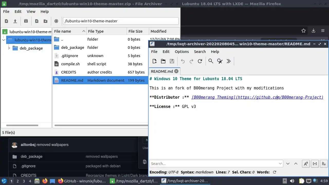
Task: Click the refresh word count icon in status bar
Action: (275, 172)
